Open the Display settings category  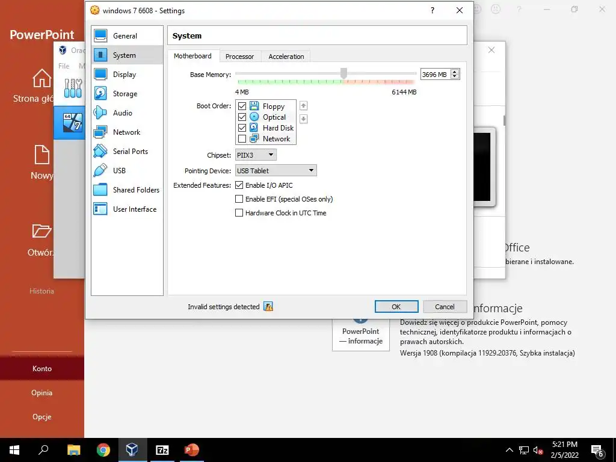127,74
